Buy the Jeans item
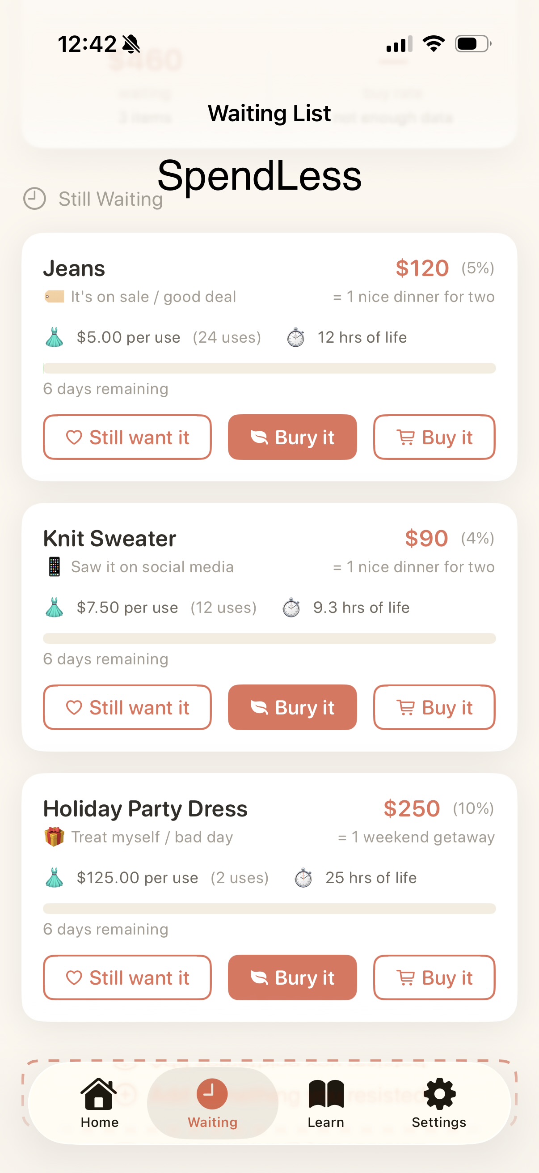The width and height of the screenshot is (539, 1173). click(x=434, y=437)
